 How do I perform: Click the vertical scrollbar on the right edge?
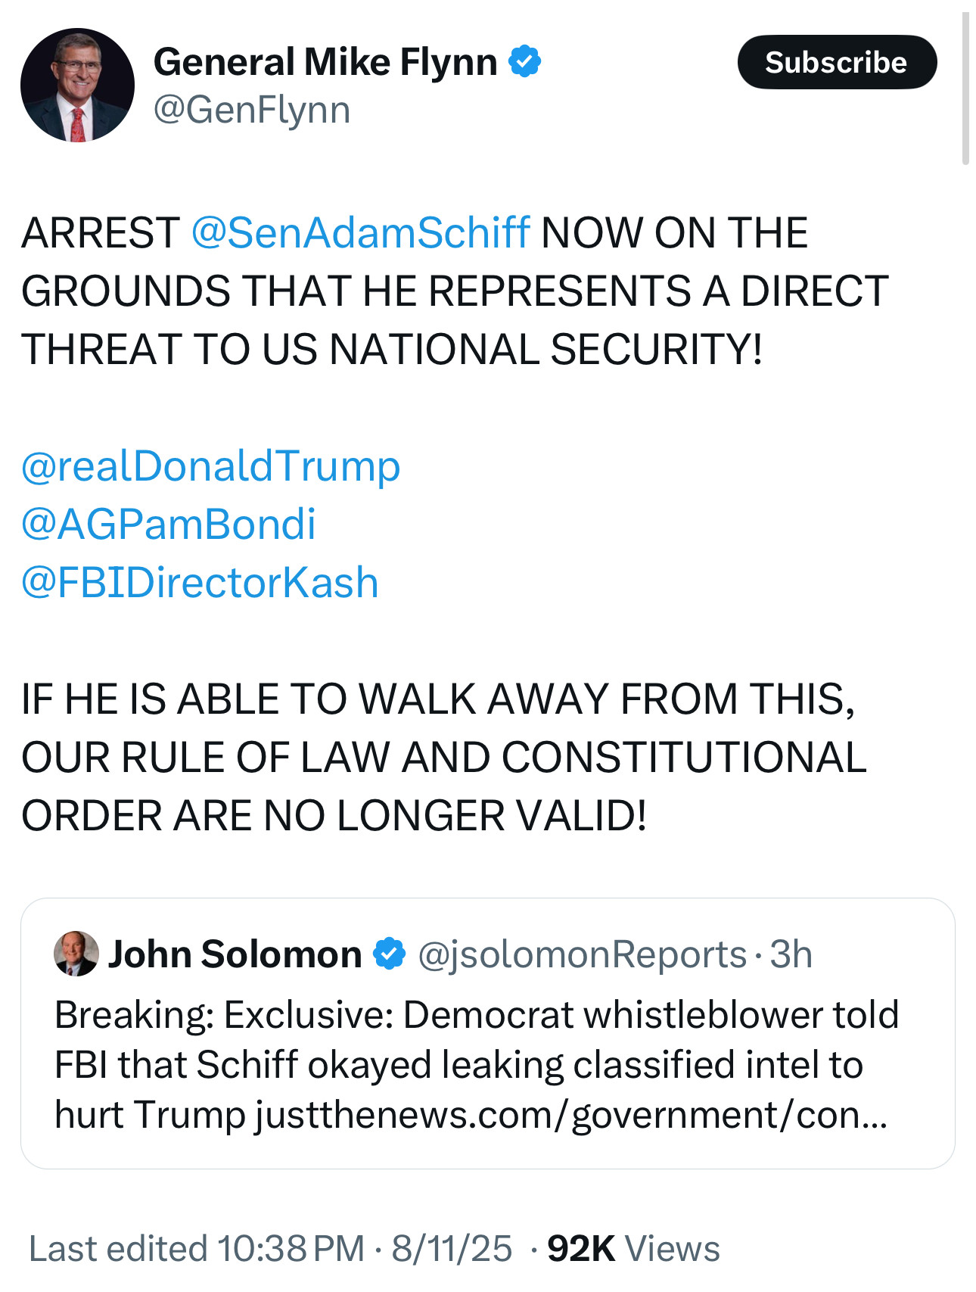point(965,88)
